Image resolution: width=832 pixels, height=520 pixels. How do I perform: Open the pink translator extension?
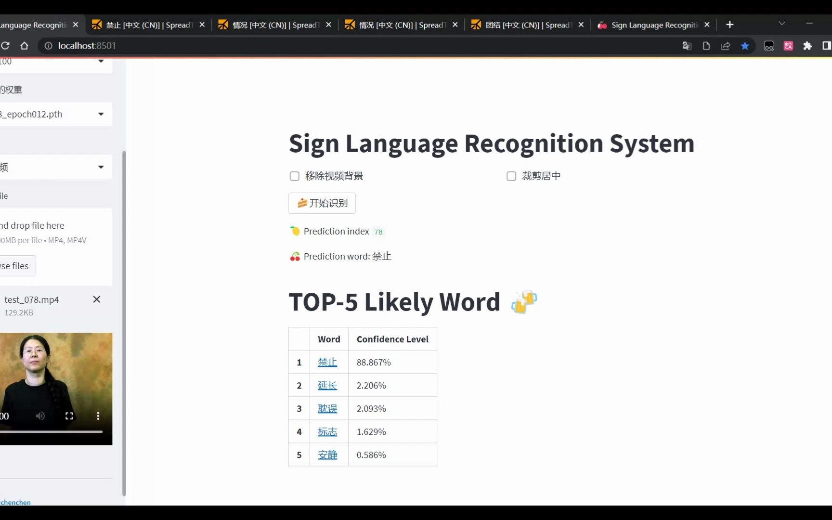pyautogui.click(x=788, y=46)
